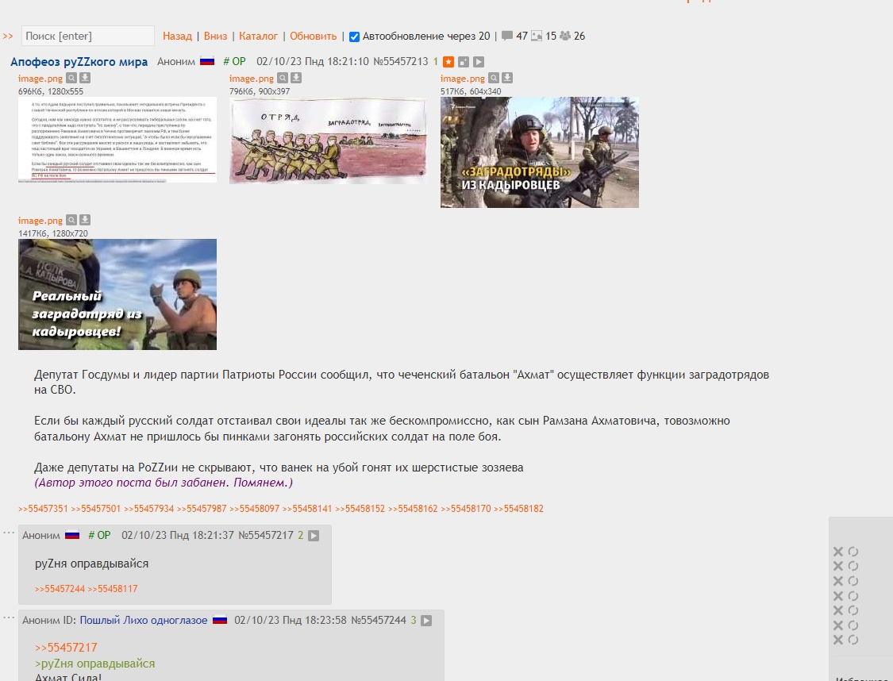Open the Каталог link
Image resolution: width=893 pixels, height=681 pixels.
coord(258,36)
